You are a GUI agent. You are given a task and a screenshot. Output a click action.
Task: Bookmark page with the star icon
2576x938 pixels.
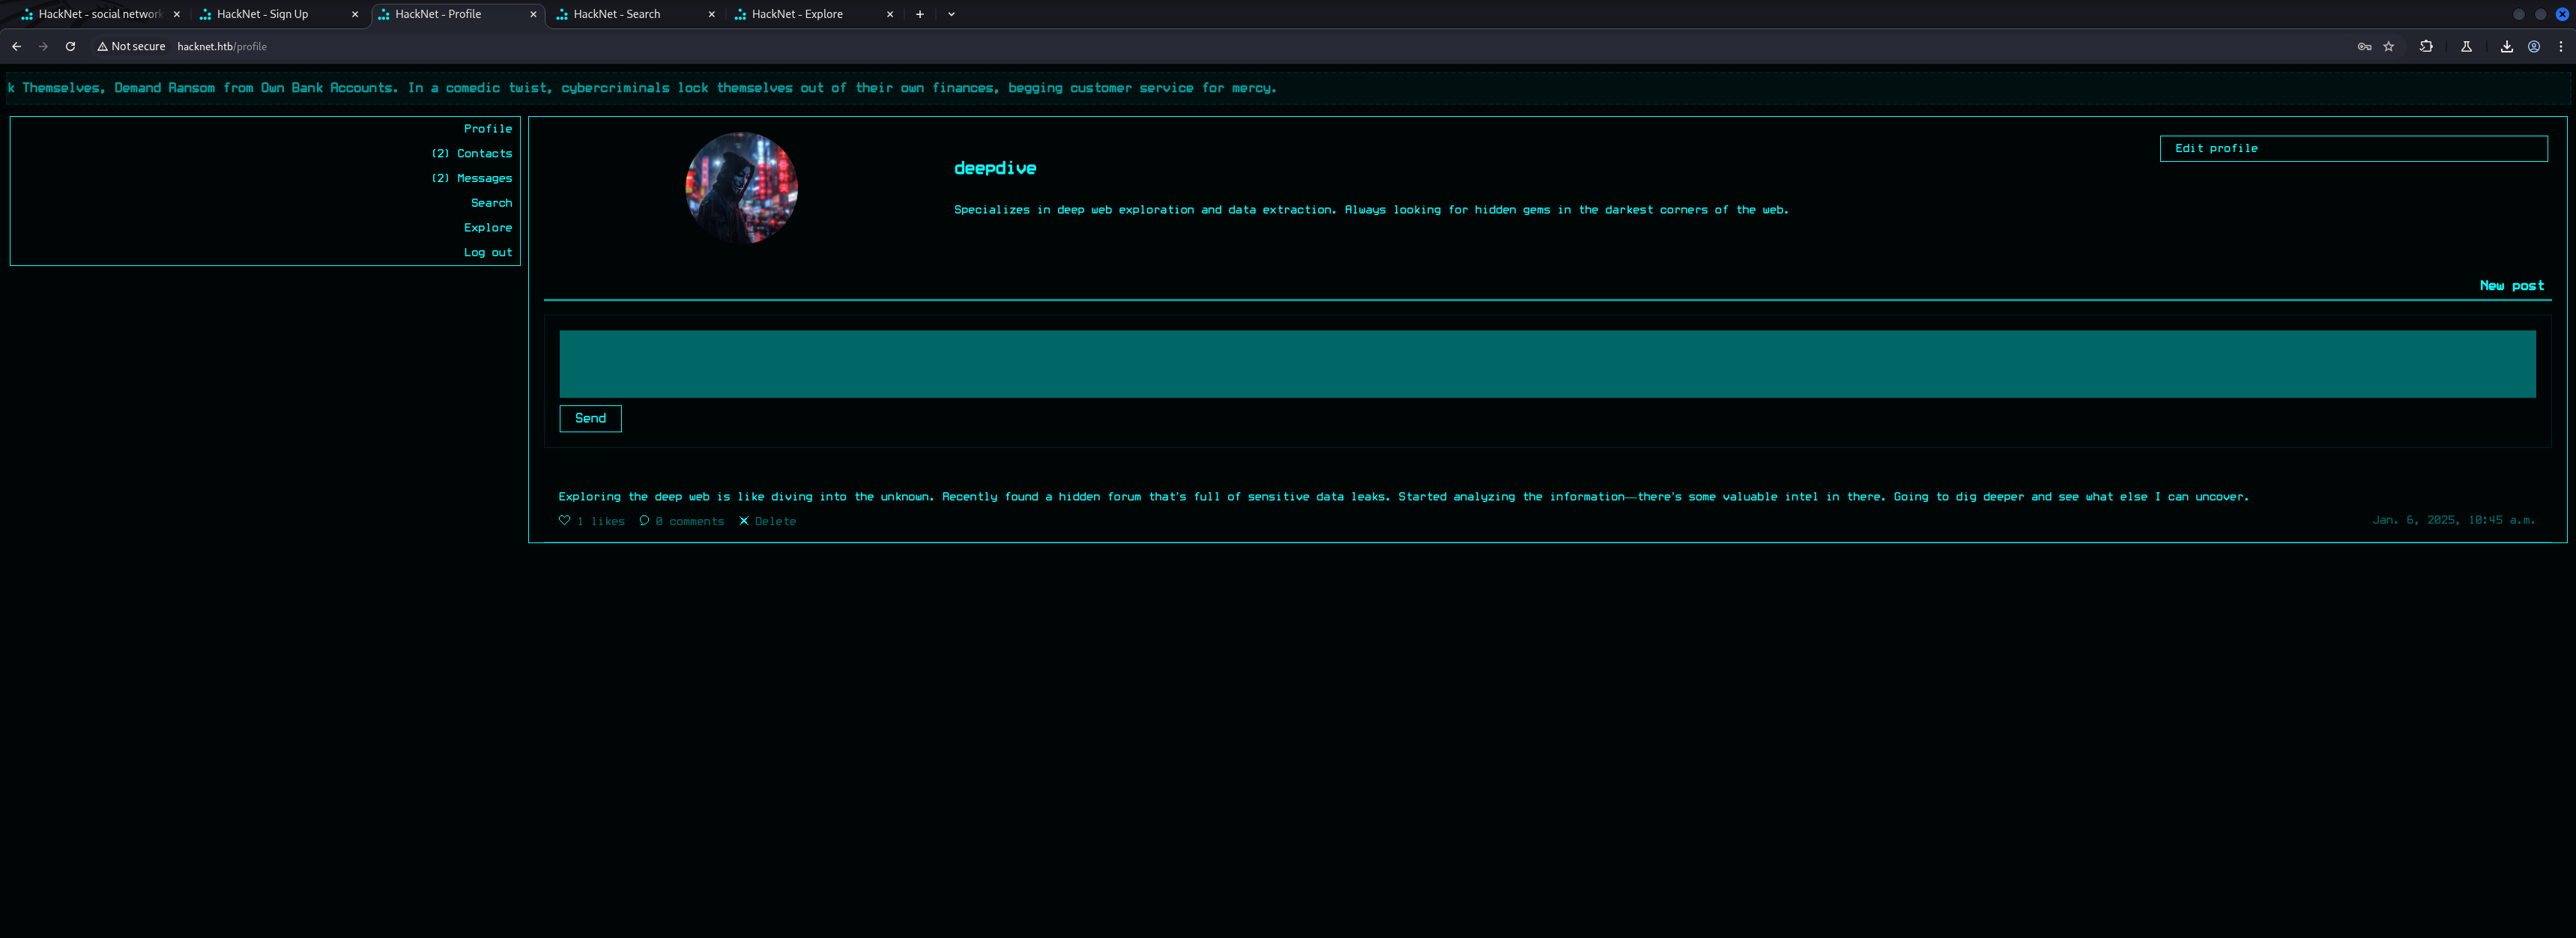pos(2389,46)
